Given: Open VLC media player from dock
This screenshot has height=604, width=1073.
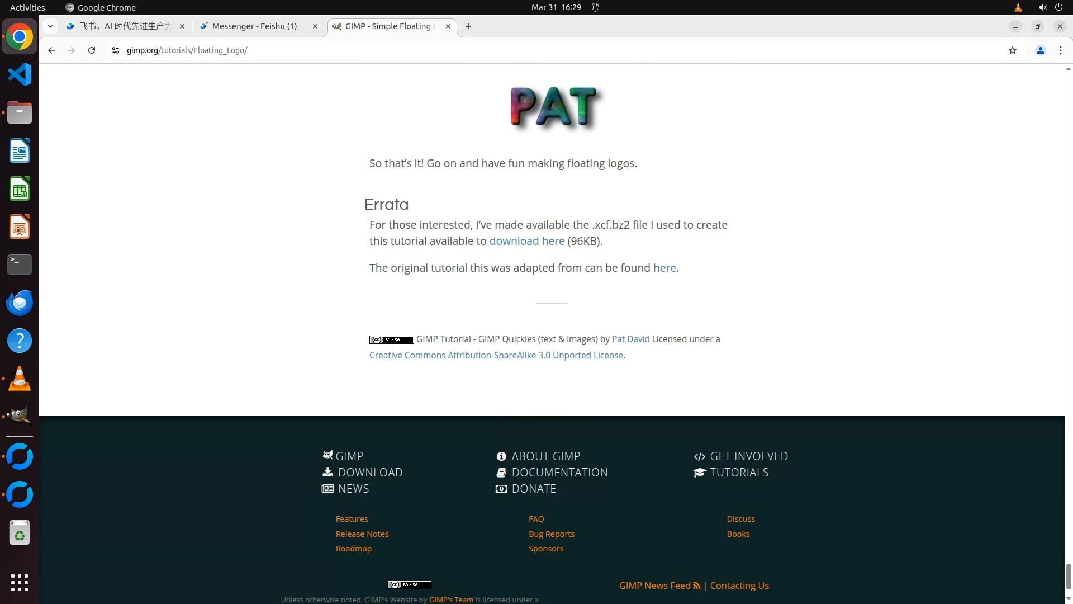Looking at the screenshot, I should pyautogui.click(x=20, y=379).
